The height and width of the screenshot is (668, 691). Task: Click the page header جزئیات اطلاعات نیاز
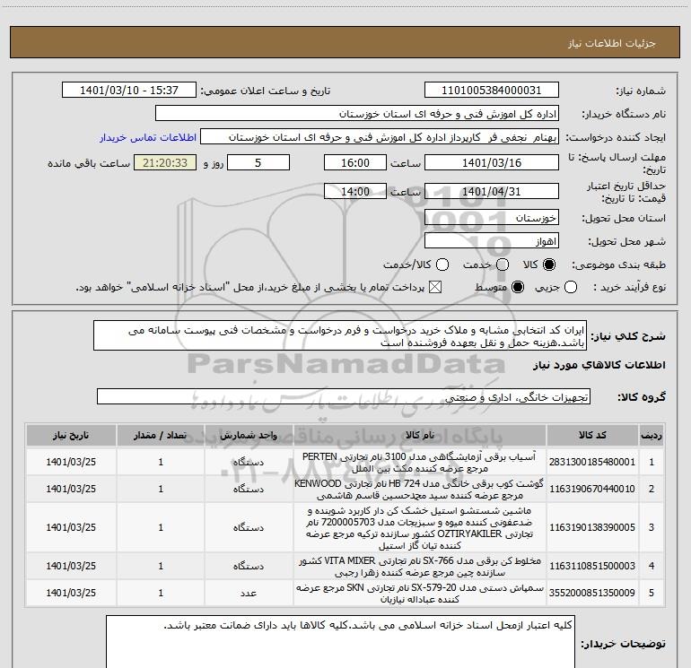612,43
